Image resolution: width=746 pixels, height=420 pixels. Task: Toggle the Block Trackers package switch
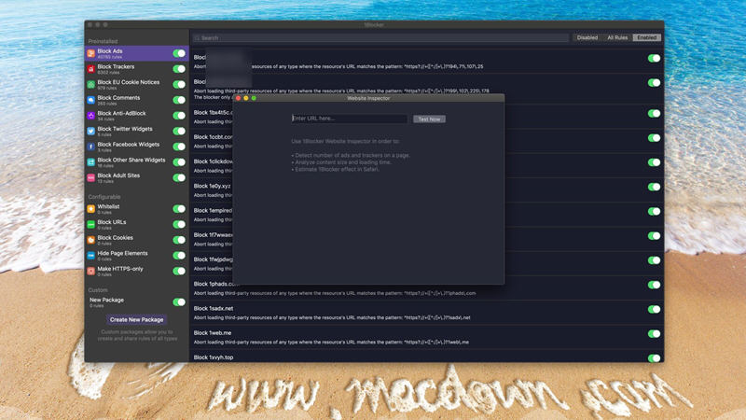pos(179,69)
